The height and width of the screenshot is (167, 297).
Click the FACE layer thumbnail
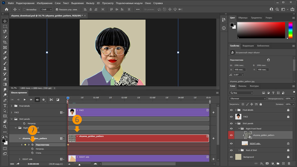click(x=239, y=117)
